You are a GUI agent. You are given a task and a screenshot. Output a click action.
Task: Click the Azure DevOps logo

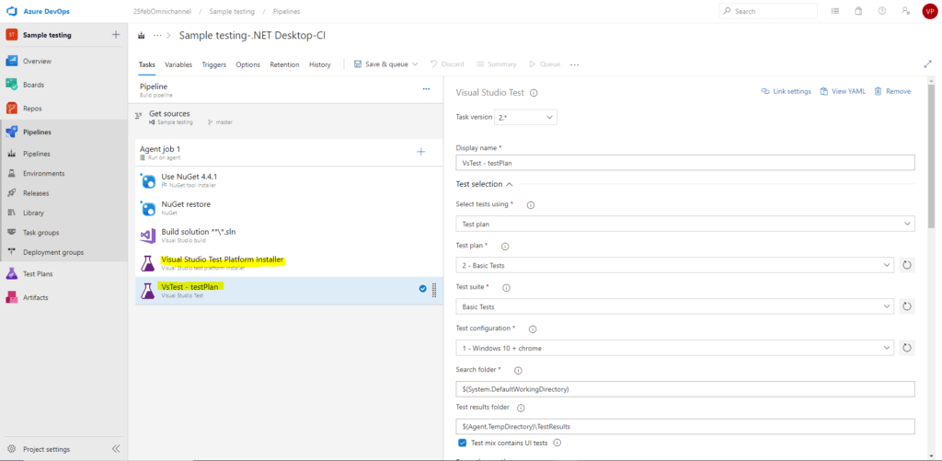pos(11,11)
